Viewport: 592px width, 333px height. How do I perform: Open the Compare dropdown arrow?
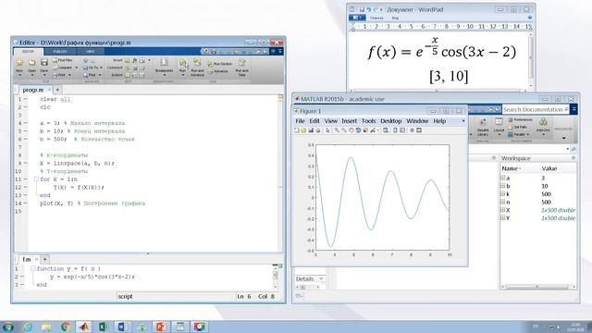click(x=76, y=68)
